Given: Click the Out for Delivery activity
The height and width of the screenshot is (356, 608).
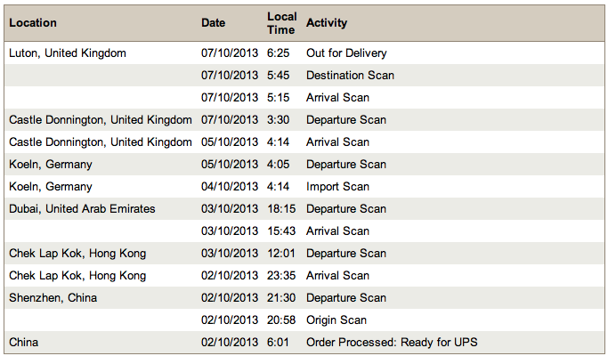Looking at the screenshot, I should [348, 53].
